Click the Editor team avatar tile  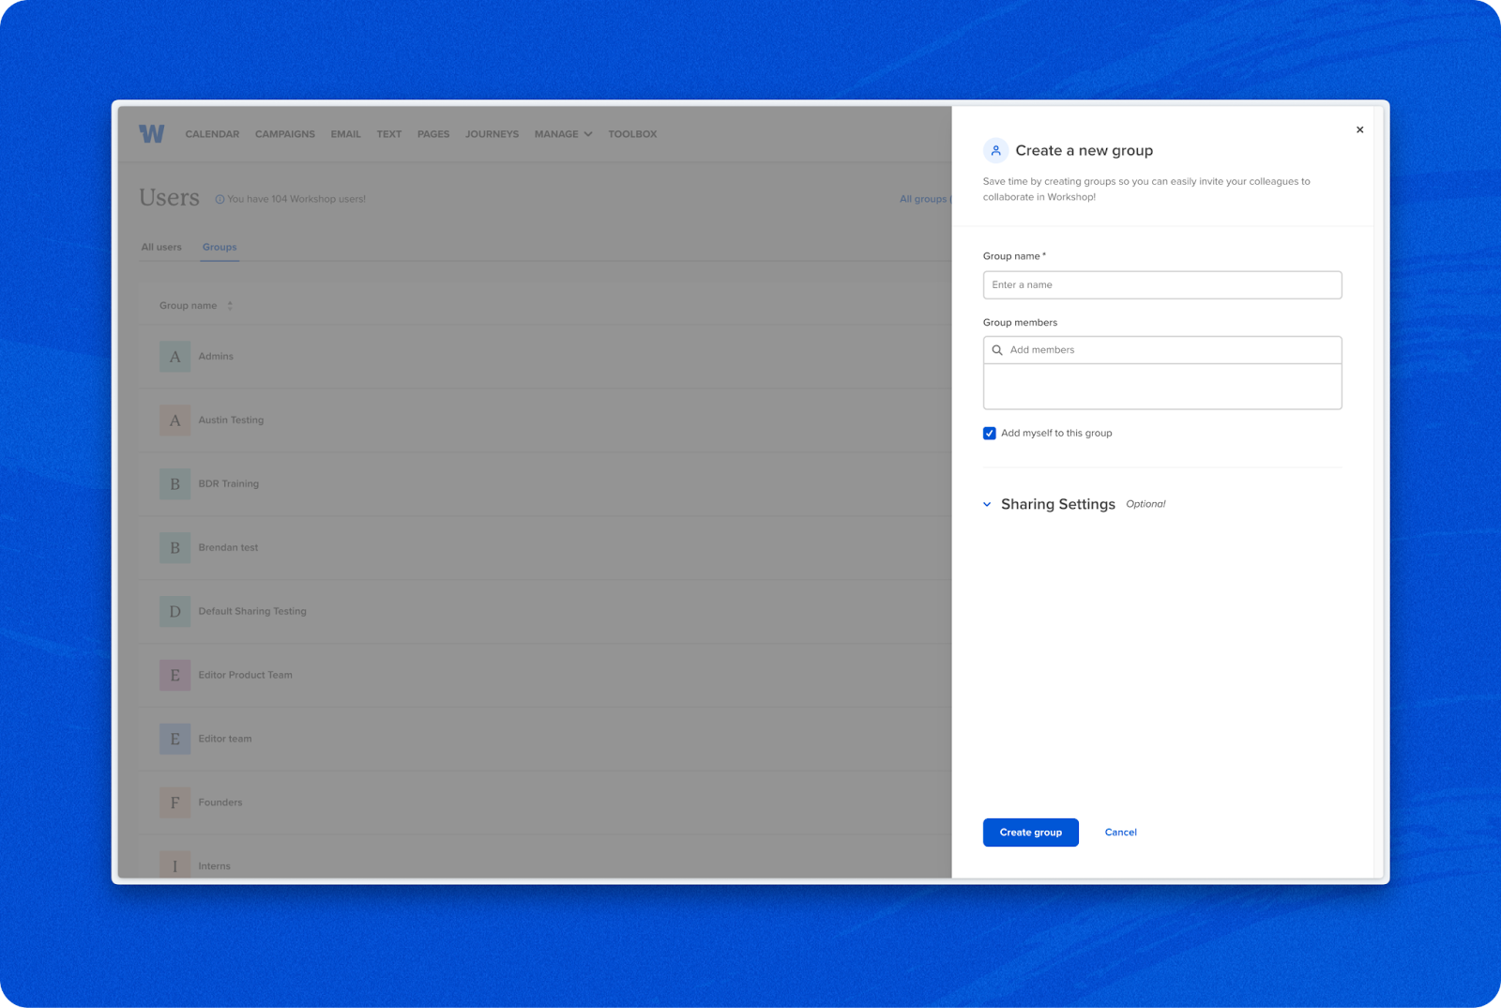tap(174, 740)
